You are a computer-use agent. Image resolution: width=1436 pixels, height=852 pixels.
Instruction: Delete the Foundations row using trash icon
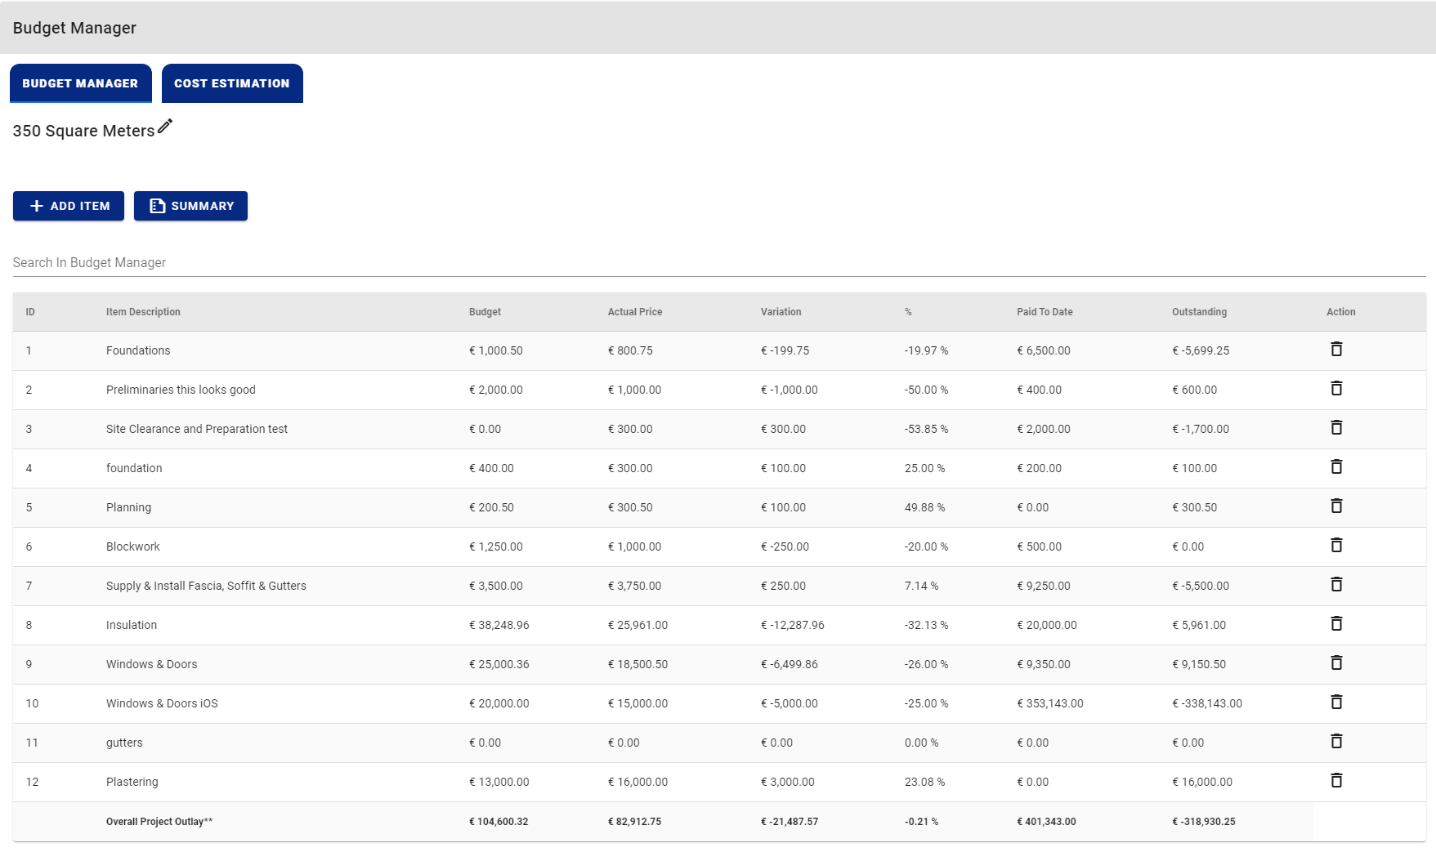click(1336, 350)
